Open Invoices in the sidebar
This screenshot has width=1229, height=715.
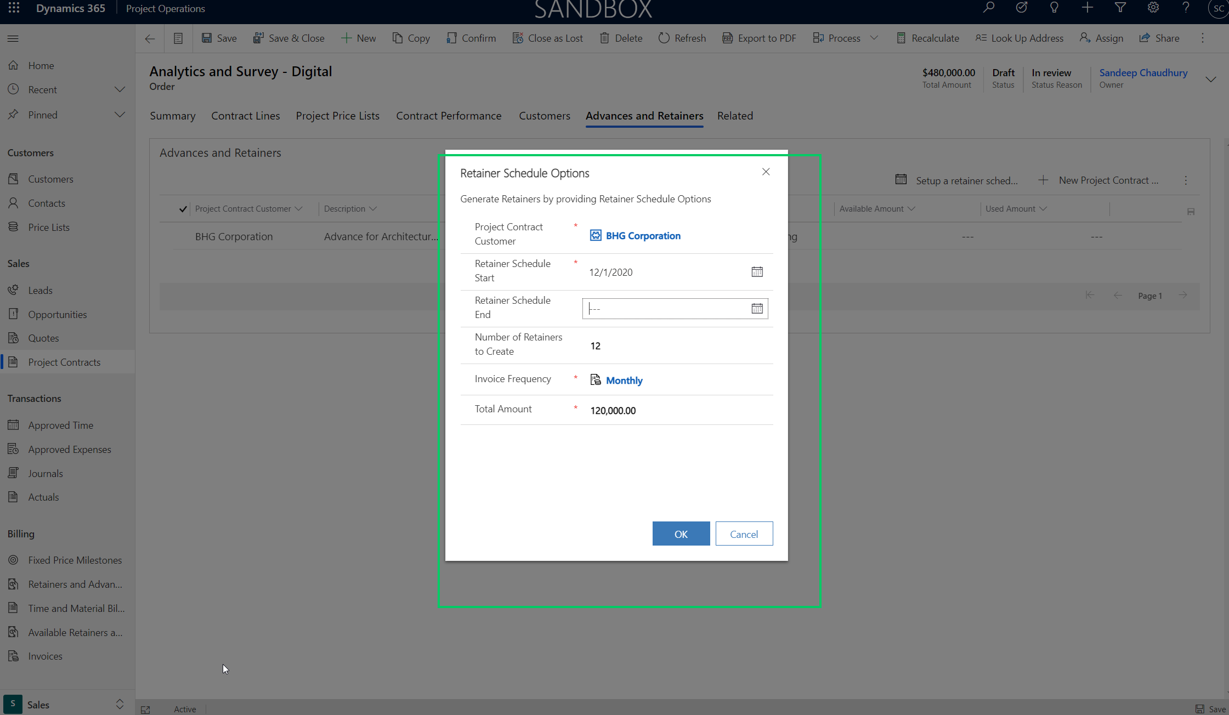45,656
